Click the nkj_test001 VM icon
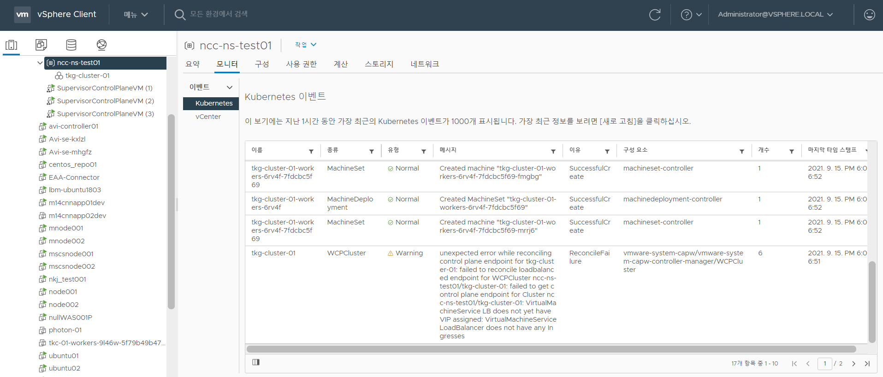Viewport: 883px width, 377px height. click(42, 279)
